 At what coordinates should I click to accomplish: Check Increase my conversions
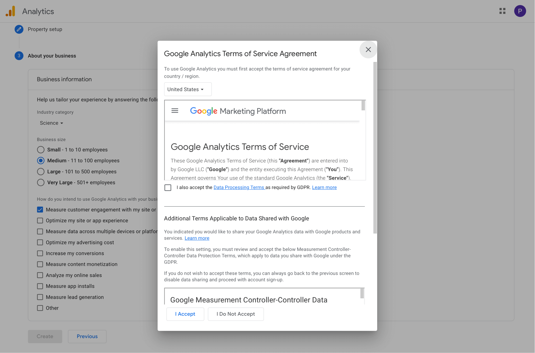(40, 253)
